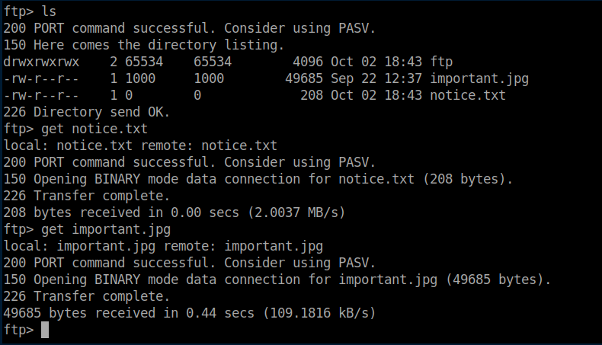Click the 'ftp' directory name in listing

(x=441, y=62)
